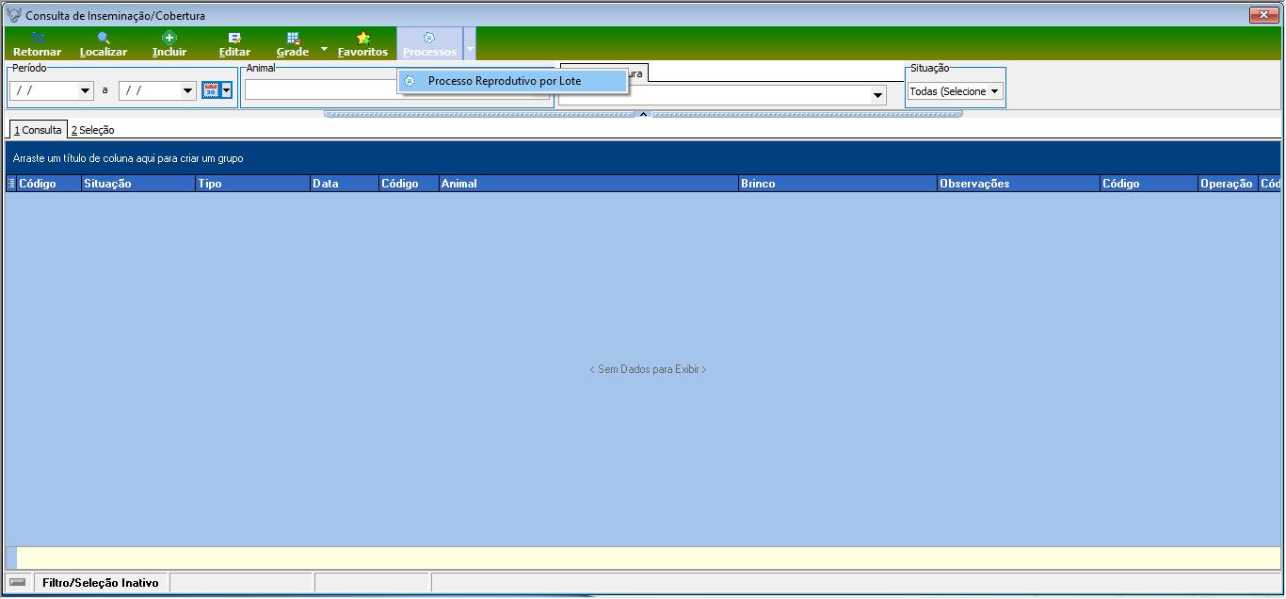Sort by the Situação column header
The height and width of the screenshot is (599, 1286).
pos(137,184)
